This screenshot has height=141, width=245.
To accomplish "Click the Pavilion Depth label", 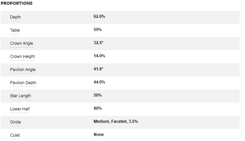I will coord(23,83).
